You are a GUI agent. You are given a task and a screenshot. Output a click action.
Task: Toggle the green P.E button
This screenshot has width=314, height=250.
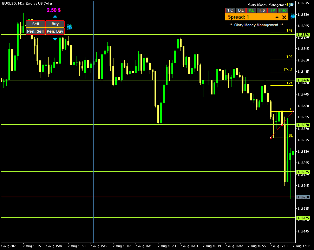pyautogui.click(x=251, y=11)
